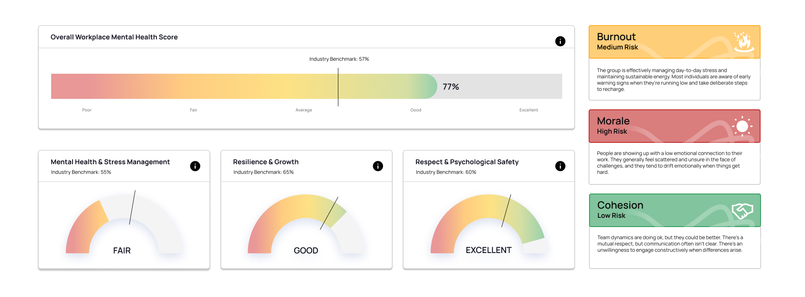Click the Average scale label
The image size is (805, 297).
click(304, 110)
